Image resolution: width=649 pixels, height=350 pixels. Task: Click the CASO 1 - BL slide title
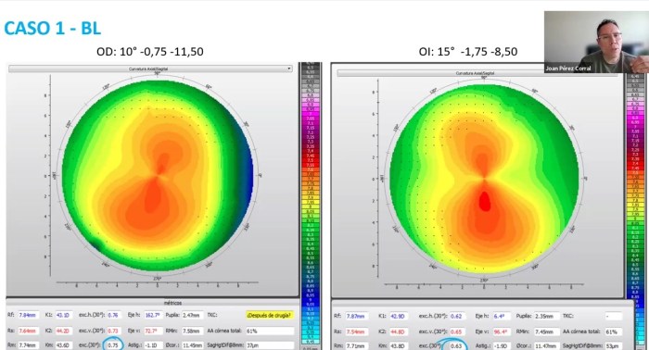(x=53, y=28)
